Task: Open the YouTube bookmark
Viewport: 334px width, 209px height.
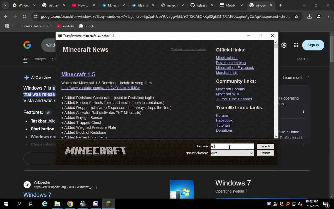Action: [x=66, y=26]
